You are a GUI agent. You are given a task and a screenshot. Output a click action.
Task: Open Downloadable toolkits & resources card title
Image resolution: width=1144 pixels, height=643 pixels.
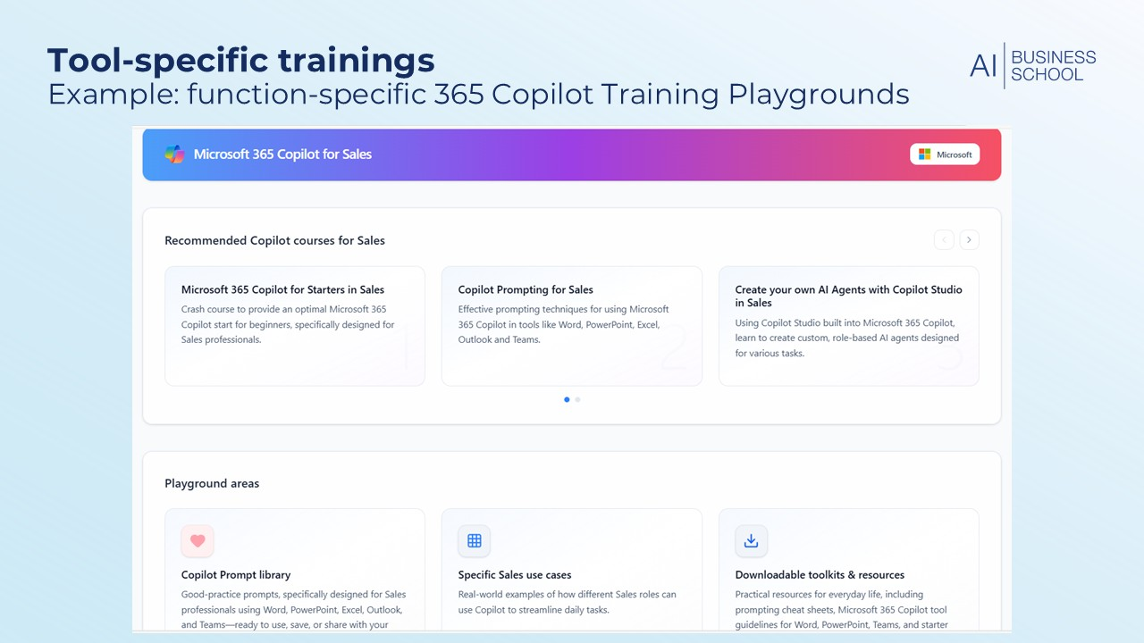click(820, 575)
